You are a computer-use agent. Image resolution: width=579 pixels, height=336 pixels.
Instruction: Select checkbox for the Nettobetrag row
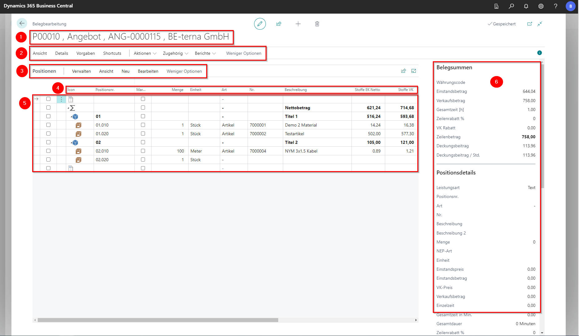coord(48,108)
